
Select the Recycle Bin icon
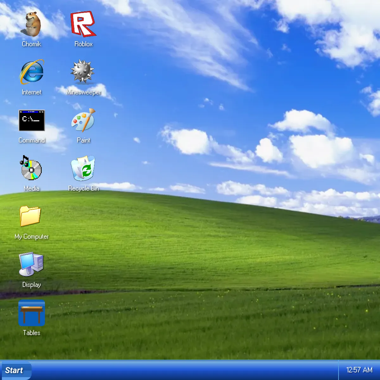point(83,168)
